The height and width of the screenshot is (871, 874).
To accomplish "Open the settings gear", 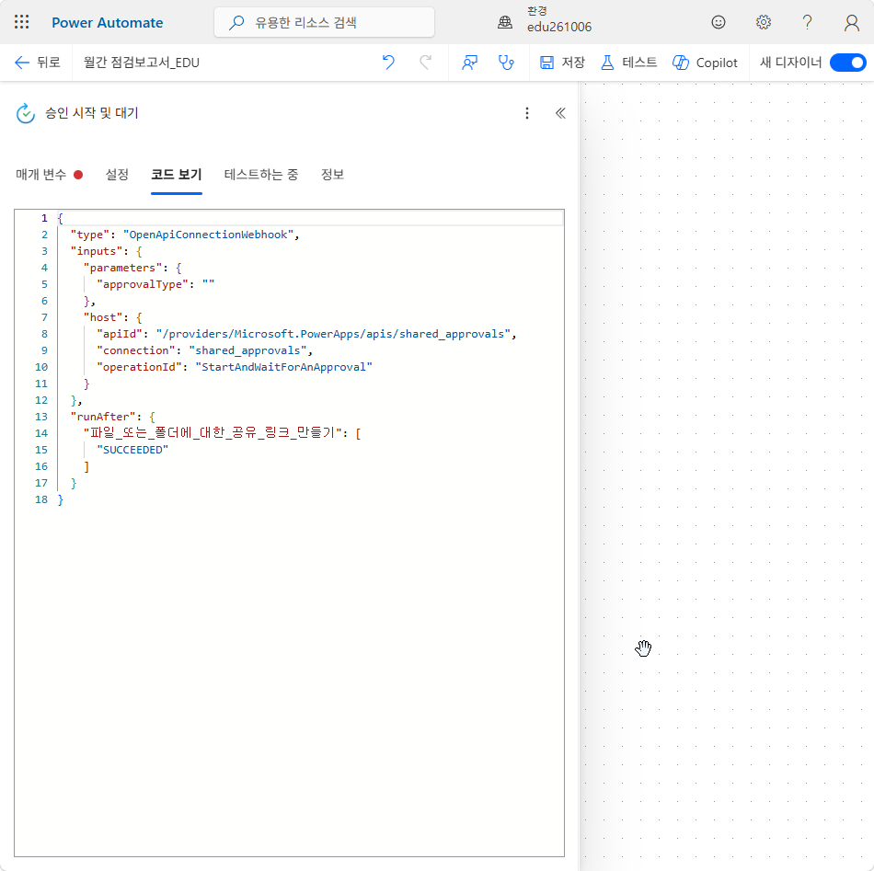I will pos(763,22).
